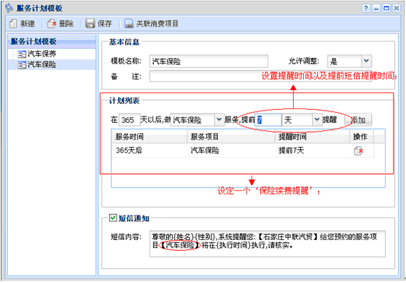
Task: Click the reminder days field showing 7
Action: pos(268,120)
